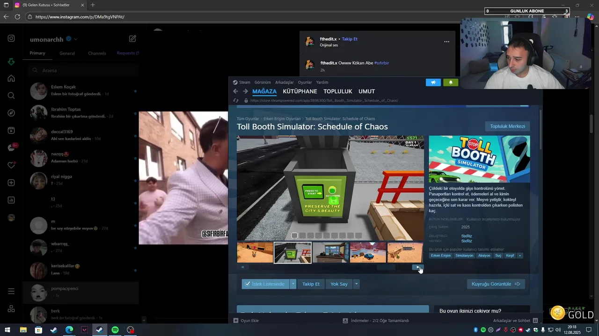Open Görünüm menu

pyautogui.click(x=263, y=82)
